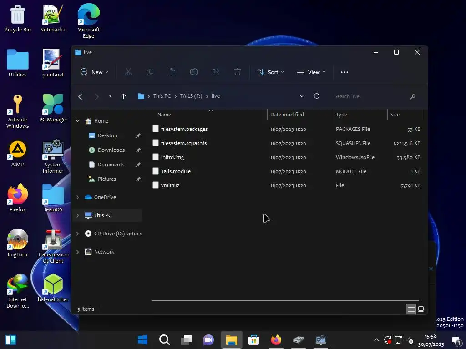Open Notepad++ desktop shortcut
Viewport: 466px width, 349px height.
pyautogui.click(x=53, y=18)
